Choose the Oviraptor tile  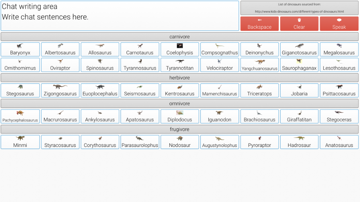tap(60, 65)
